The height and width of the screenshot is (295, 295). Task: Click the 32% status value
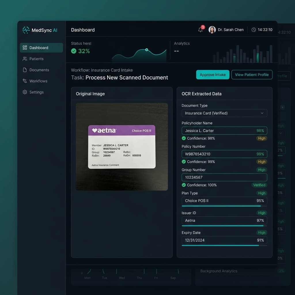click(84, 51)
